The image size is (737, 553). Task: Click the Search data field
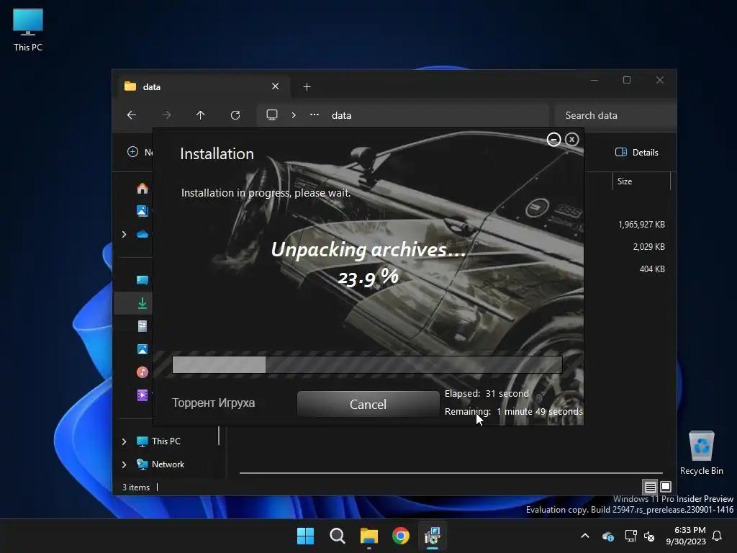615,115
